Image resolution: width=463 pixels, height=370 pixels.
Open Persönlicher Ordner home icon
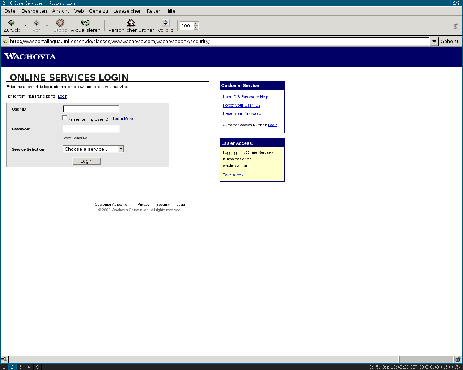point(131,23)
